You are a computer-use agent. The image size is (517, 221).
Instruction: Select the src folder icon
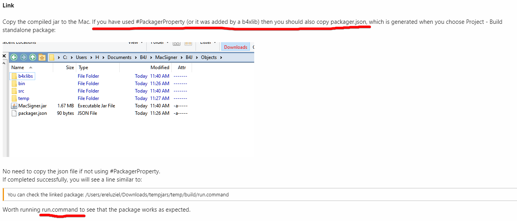coord(14,91)
